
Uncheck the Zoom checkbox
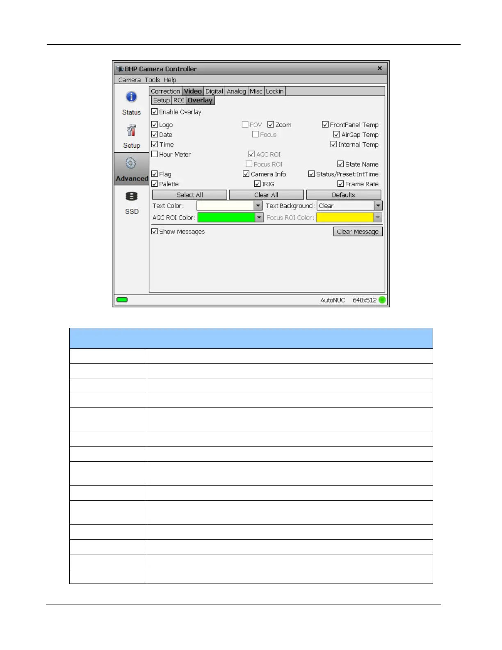[271, 124]
